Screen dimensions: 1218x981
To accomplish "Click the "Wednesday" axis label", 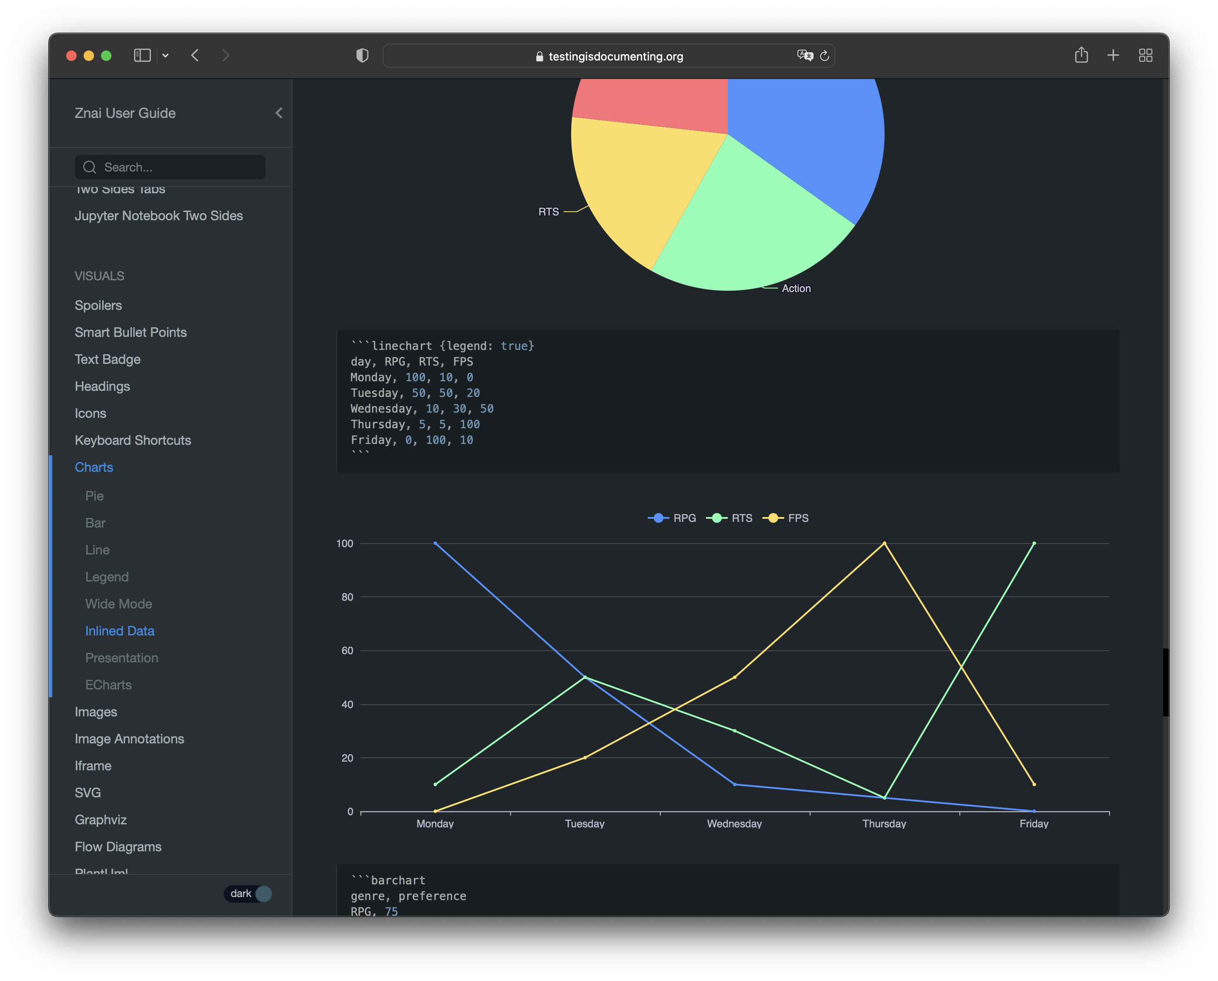I will point(734,824).
